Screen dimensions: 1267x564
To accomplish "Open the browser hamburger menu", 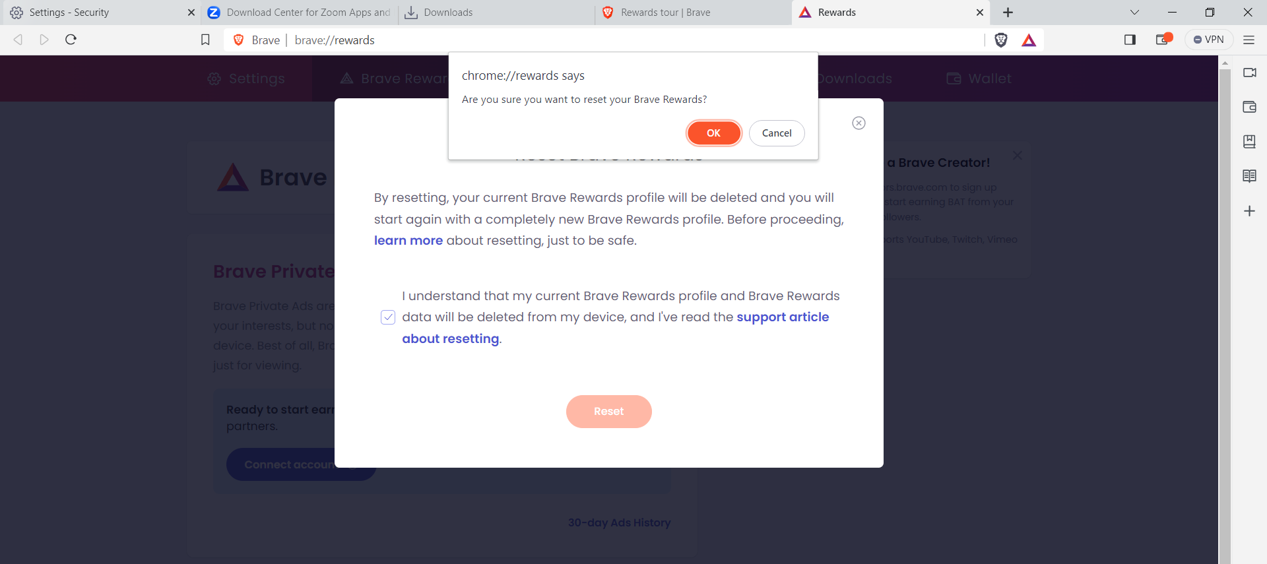I will click(1249, 40).
